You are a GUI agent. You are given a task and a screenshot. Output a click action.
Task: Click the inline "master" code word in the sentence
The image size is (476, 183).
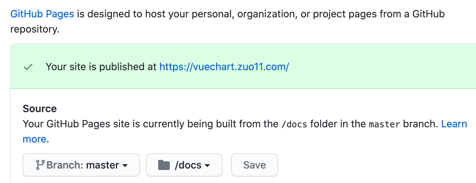coord(384,124)
